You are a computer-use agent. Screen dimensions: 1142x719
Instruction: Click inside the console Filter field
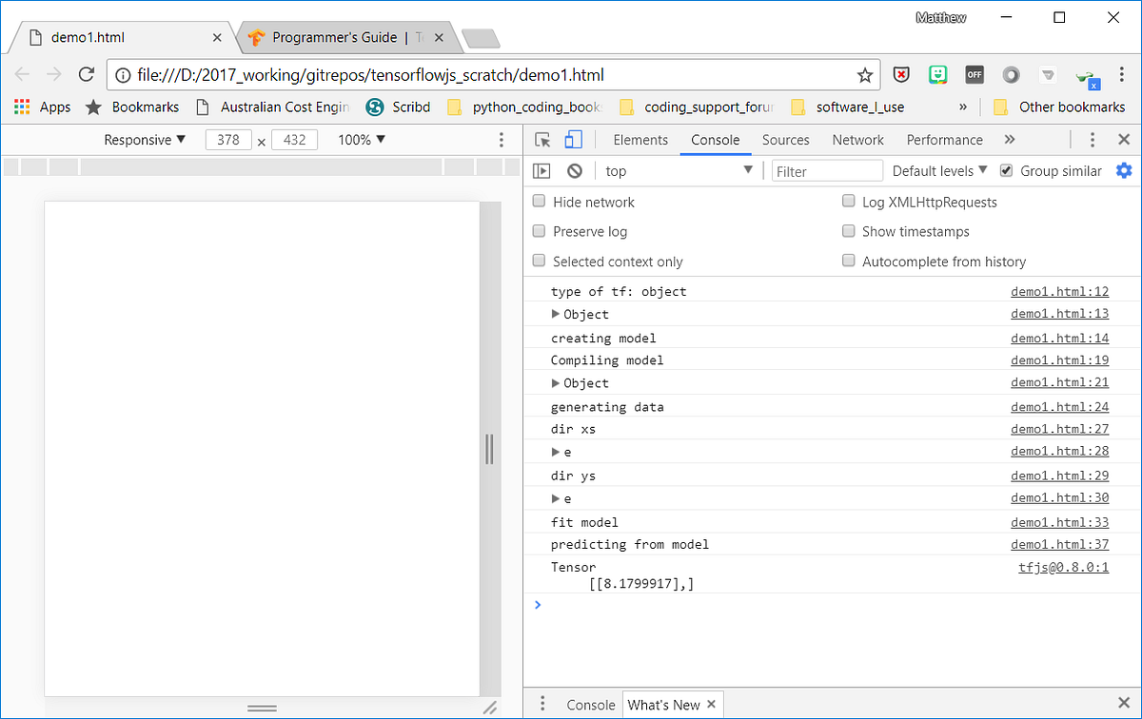(826, 170)
